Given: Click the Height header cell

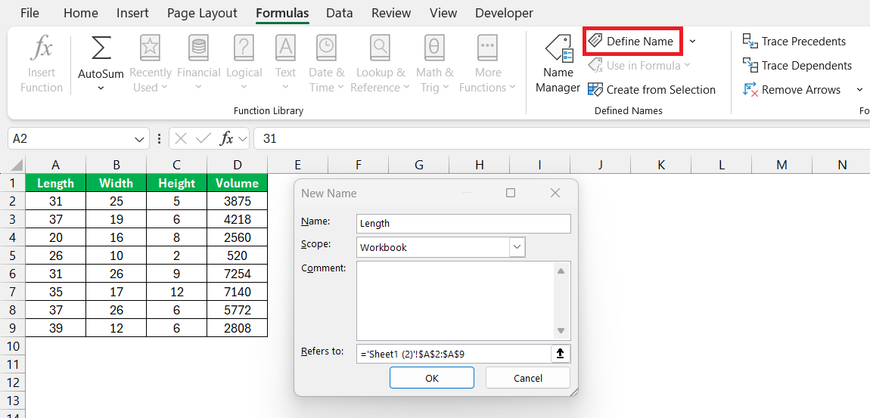Looking at the screenshot, I should 176,183.
